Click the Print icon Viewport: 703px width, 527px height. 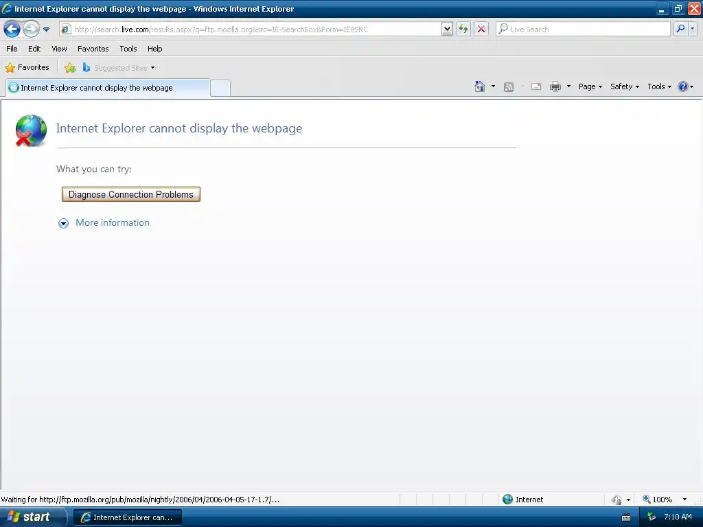[x=555, y=86]
